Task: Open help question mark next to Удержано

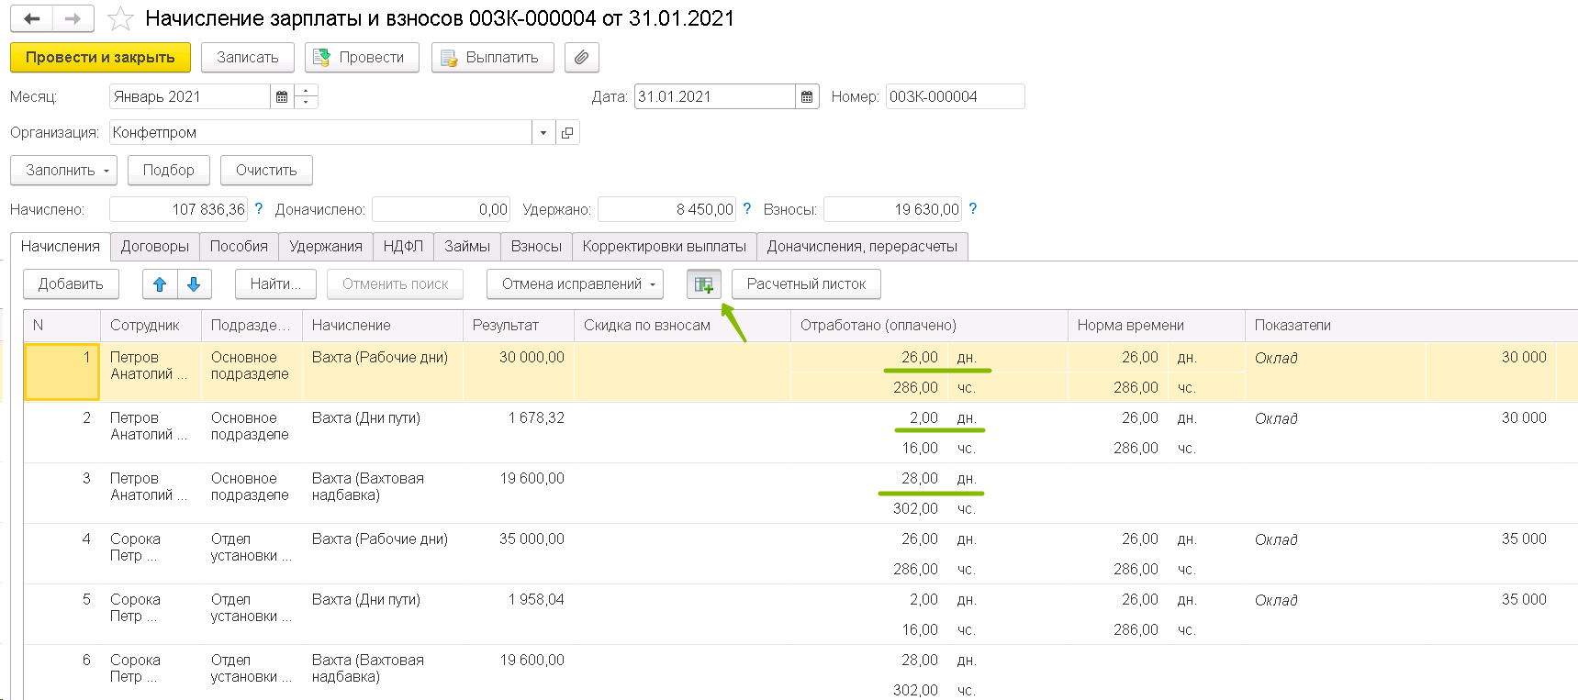Action: [x=747, y=209]
